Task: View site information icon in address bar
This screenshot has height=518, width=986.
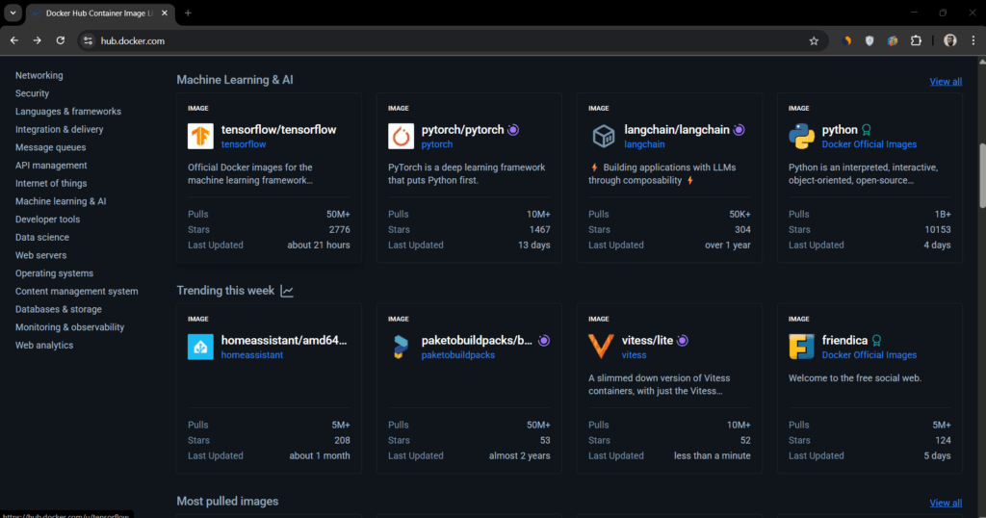Action: (x=88, y=40)
